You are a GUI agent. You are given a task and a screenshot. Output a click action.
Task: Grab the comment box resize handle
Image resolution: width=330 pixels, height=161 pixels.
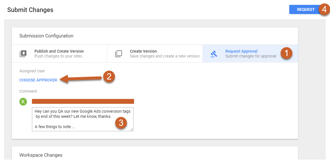tap(132, 130)
